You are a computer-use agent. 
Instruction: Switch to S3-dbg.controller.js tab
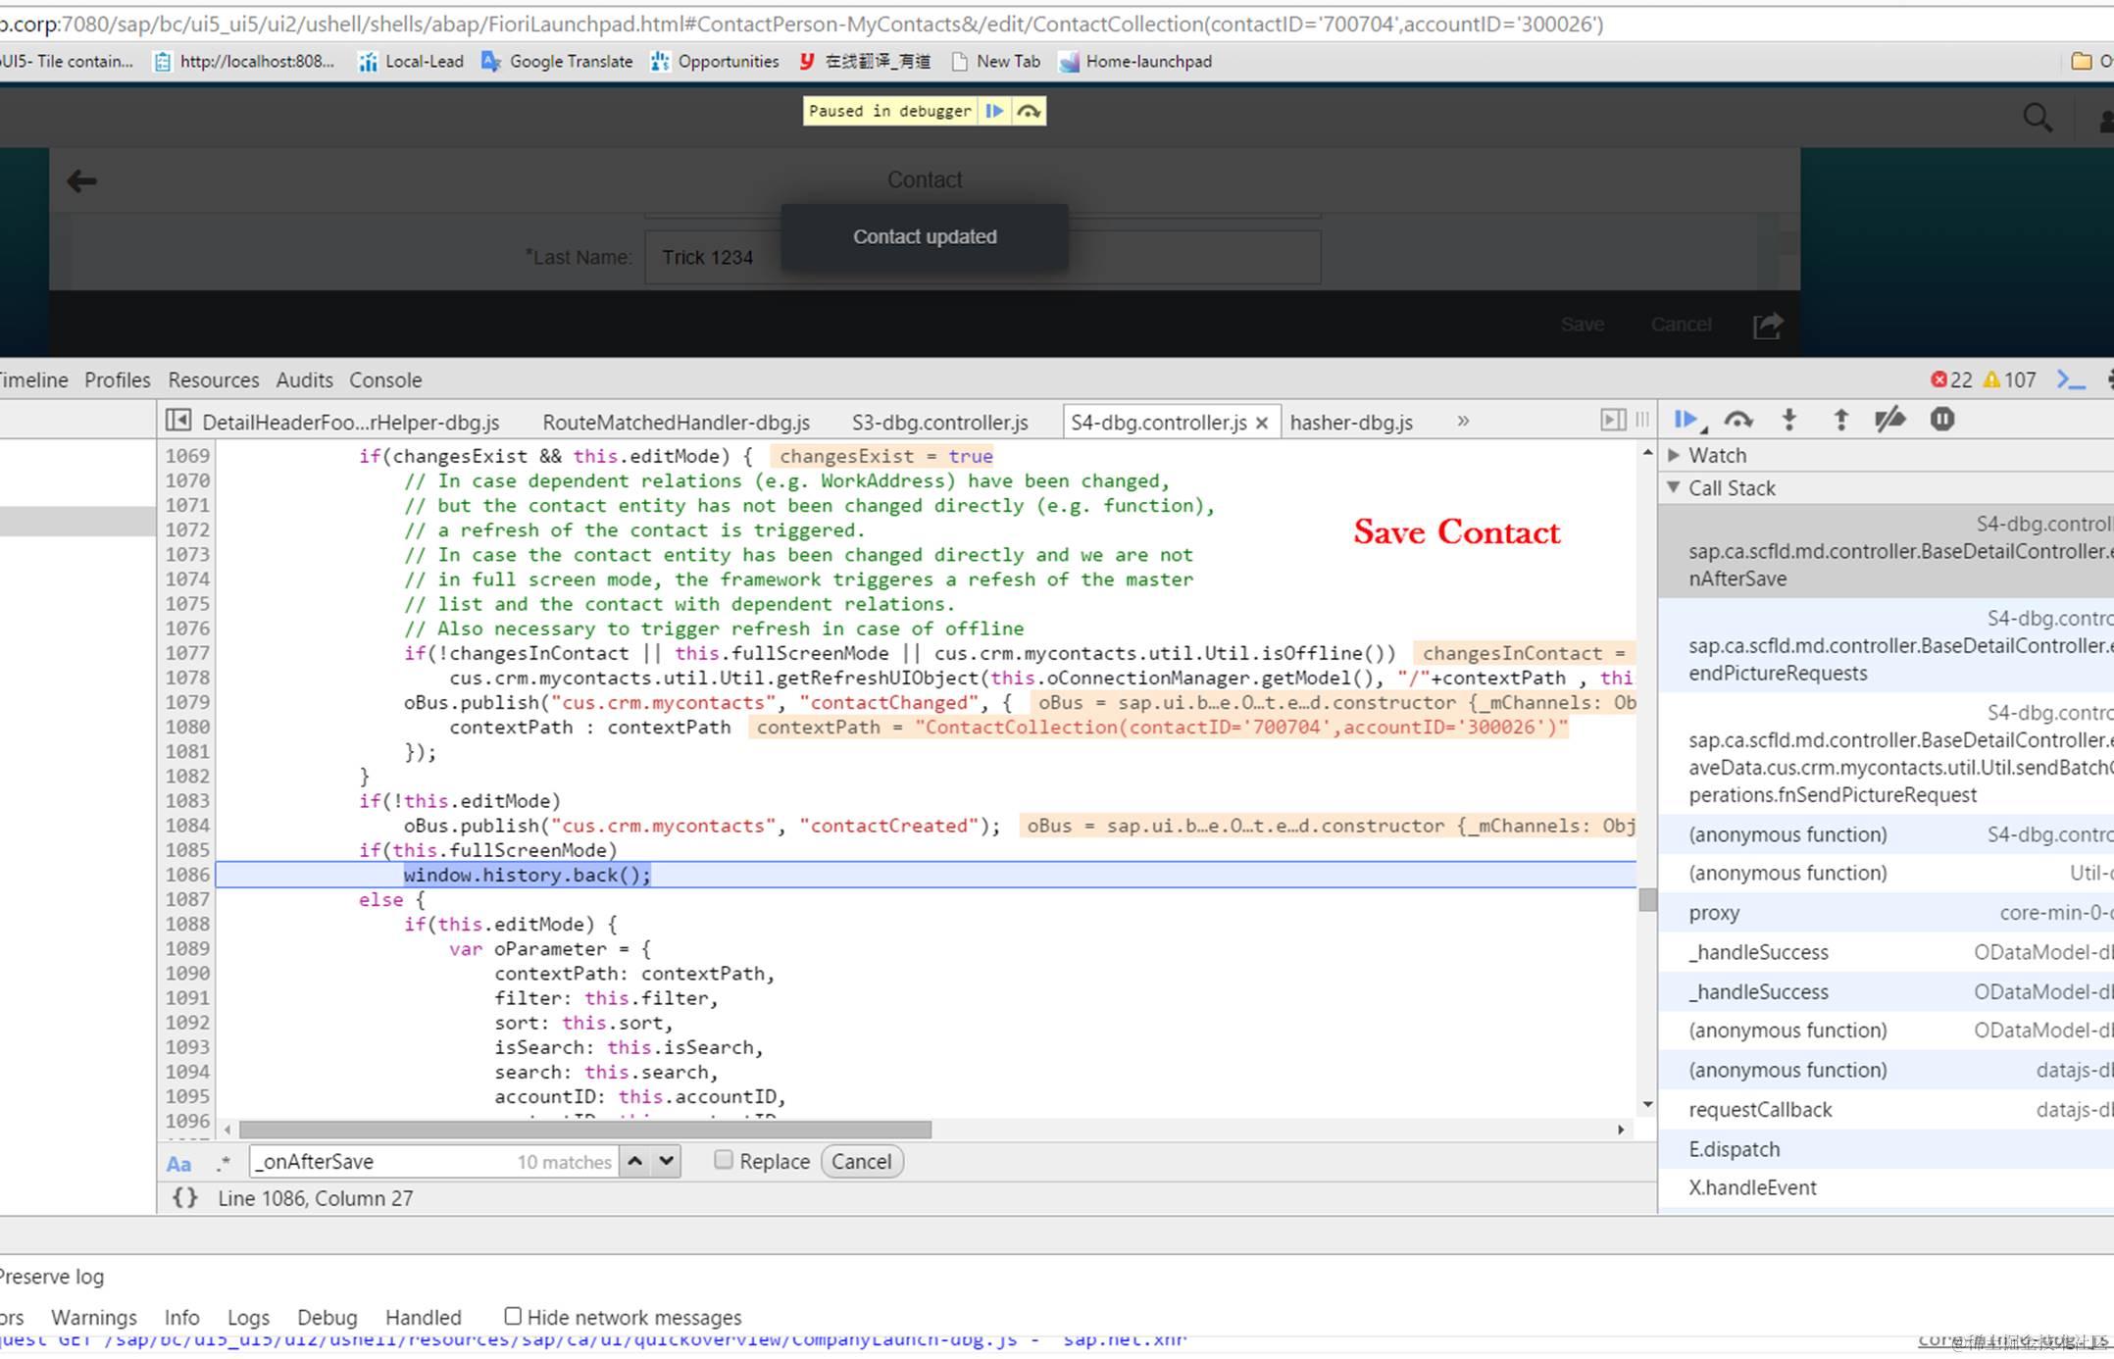[x=939, y=423]
